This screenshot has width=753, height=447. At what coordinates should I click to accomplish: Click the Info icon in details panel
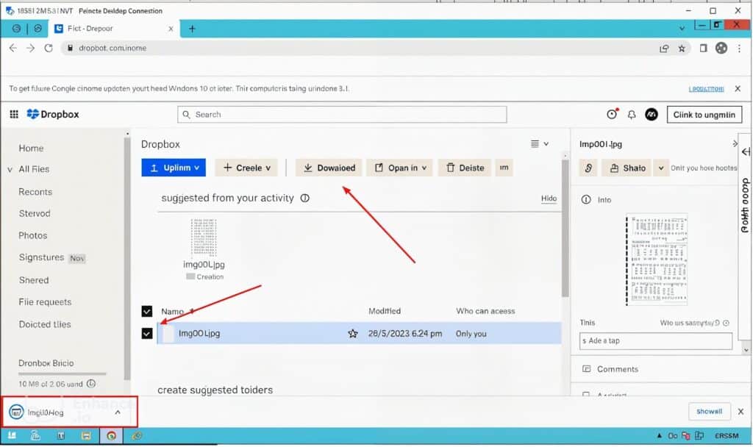click(x=586, y=200)
